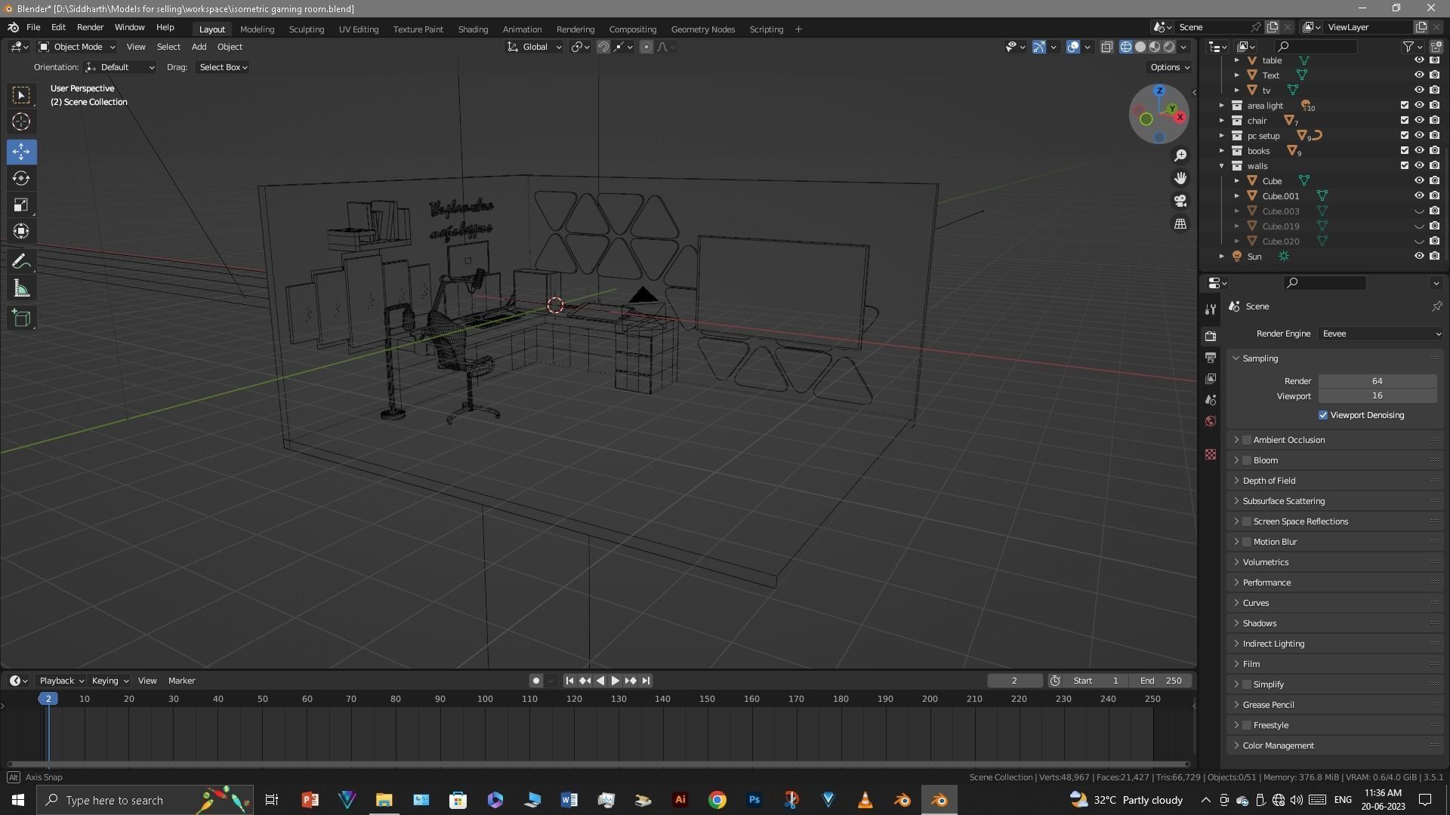The height and width of the screenshot is (815, 1450).
Task: Click the pan view hand icon
Action: (1180, 178)
